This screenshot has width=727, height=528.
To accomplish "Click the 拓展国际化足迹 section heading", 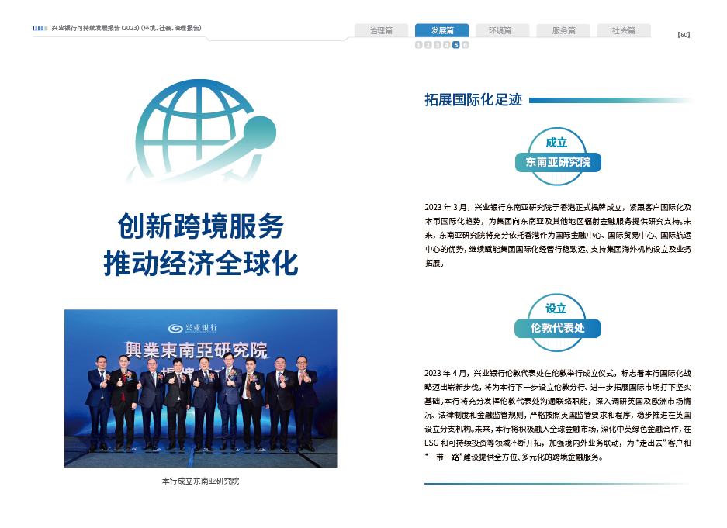I will pos(473,100).
